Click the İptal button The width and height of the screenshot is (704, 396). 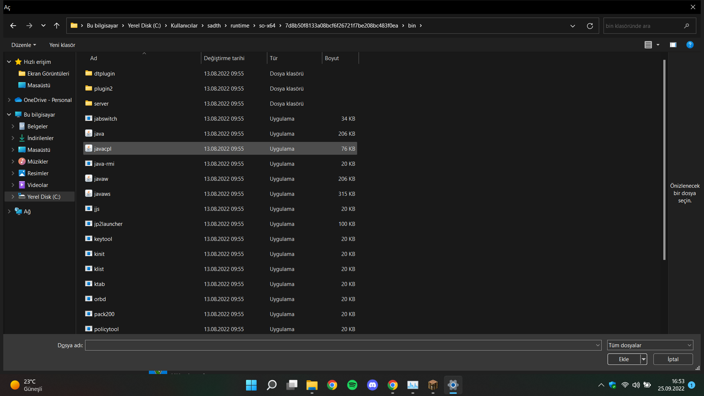(672, 359)
